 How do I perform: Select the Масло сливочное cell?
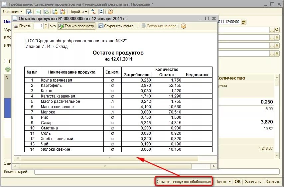pyautogui.click(x=72, y=107)
